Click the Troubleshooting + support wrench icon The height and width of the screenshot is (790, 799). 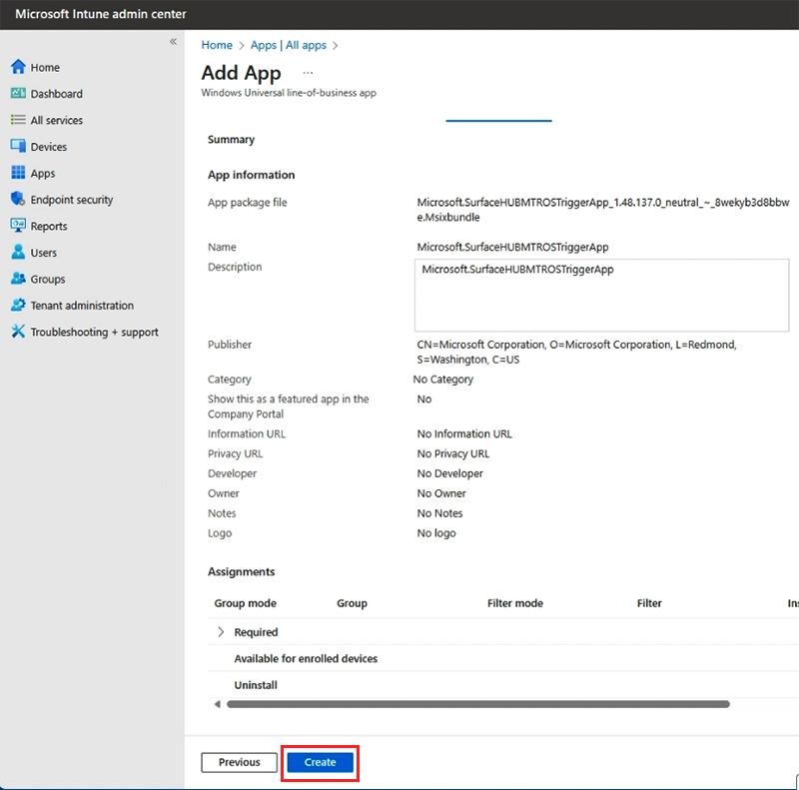[x=18, y=332]
